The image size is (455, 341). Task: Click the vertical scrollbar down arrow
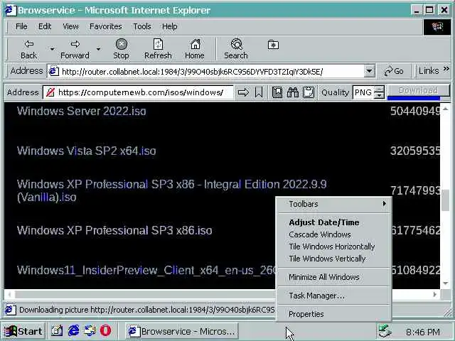coord(446,283)
